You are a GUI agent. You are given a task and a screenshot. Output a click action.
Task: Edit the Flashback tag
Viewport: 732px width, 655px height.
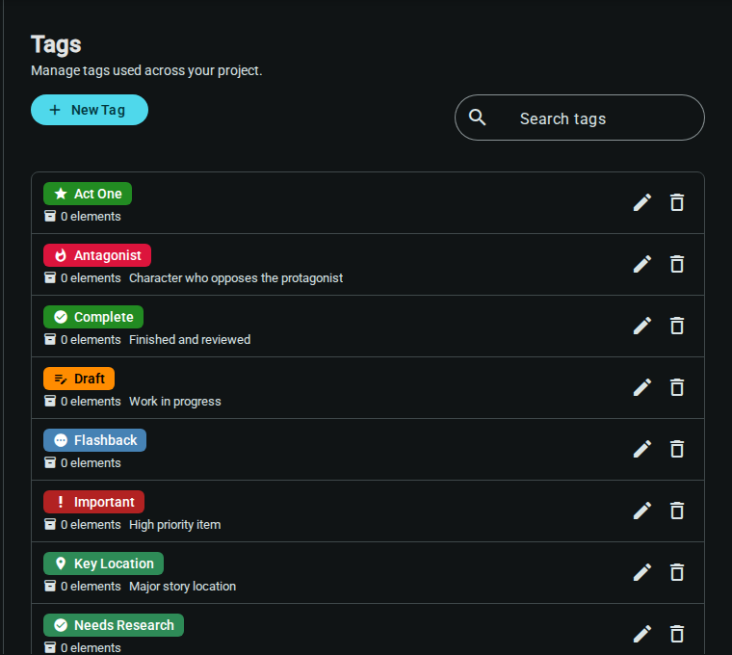point(641,449)
